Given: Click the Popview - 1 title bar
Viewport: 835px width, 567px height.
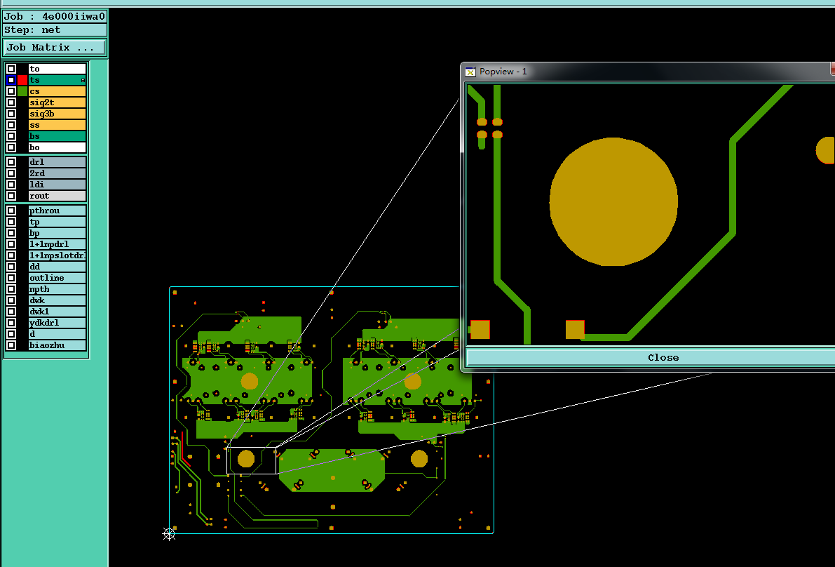Looking at the screenshot, I should [x=647, y=72].
